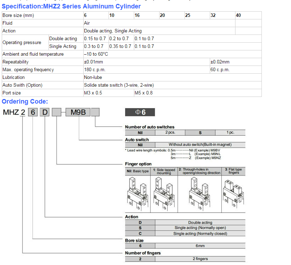Image resolution: width=291 pixels, height=265 pixels.
Task: Click the '0.3 to 0.7' pressure value
Action: (x=94, y=46)
